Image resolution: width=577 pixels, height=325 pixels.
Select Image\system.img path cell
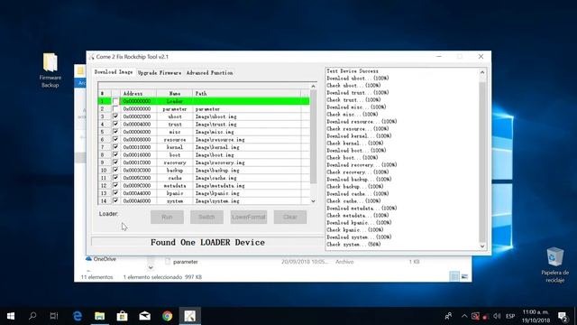point(246,200)
